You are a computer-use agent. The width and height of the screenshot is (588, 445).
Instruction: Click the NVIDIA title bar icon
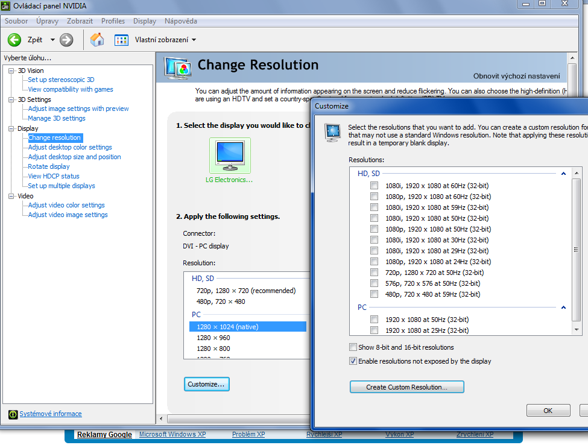coord(5,5)
